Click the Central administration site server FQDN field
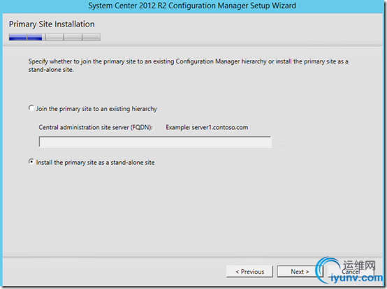The height and width of the screenshot is (289, 387). 155,142
